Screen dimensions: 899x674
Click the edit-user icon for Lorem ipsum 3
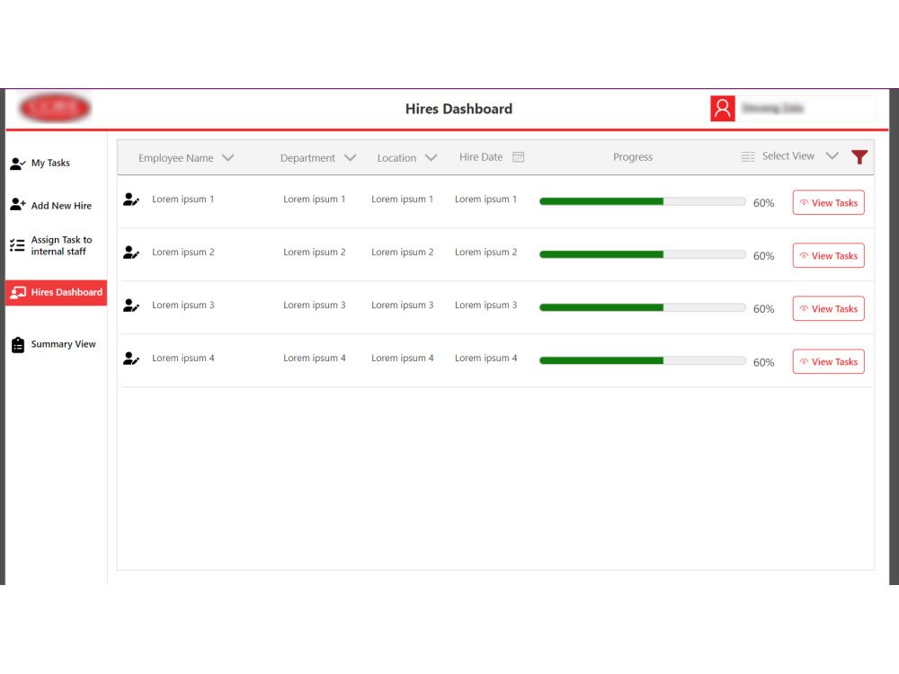click(130, 306)
